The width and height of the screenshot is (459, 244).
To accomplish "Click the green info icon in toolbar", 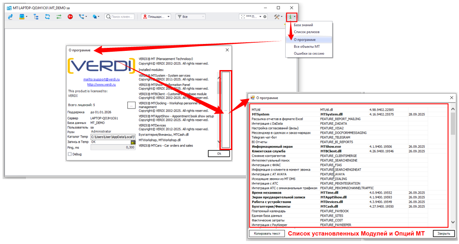I will click(290, 17).
